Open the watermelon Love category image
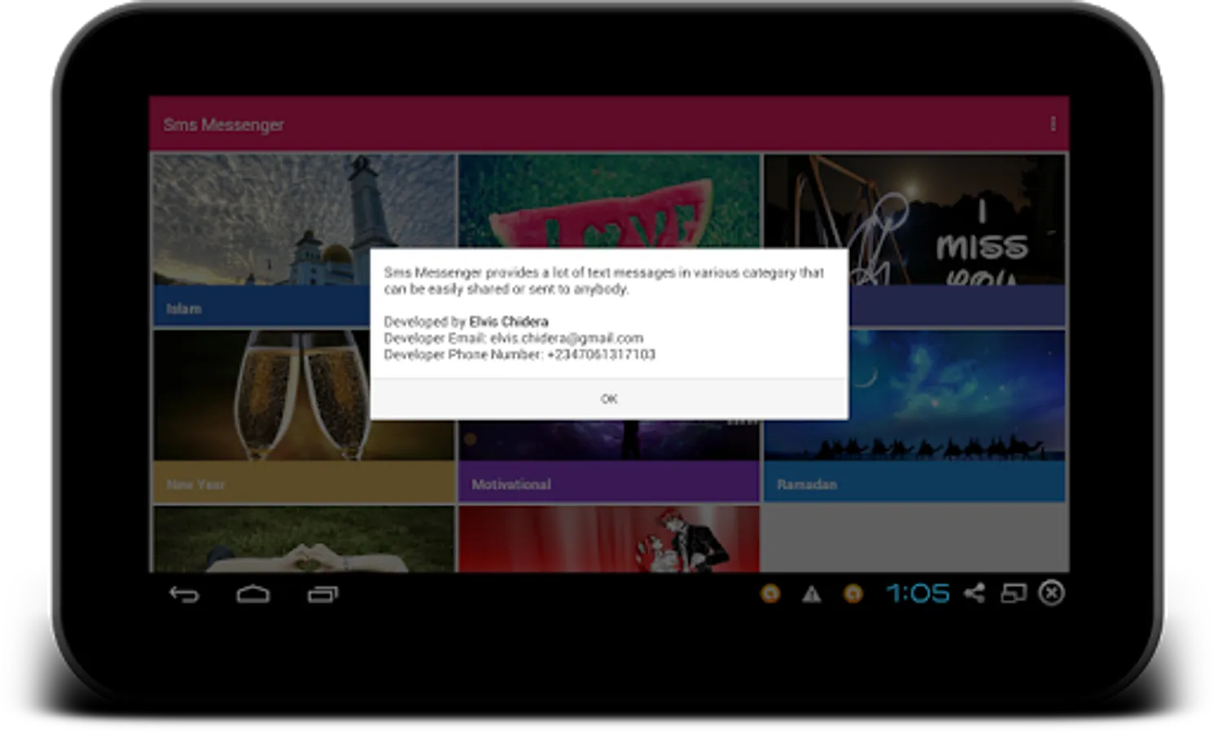Image resolution: width=1214 pixels, height=733 pixels. [x=609, y=200]
